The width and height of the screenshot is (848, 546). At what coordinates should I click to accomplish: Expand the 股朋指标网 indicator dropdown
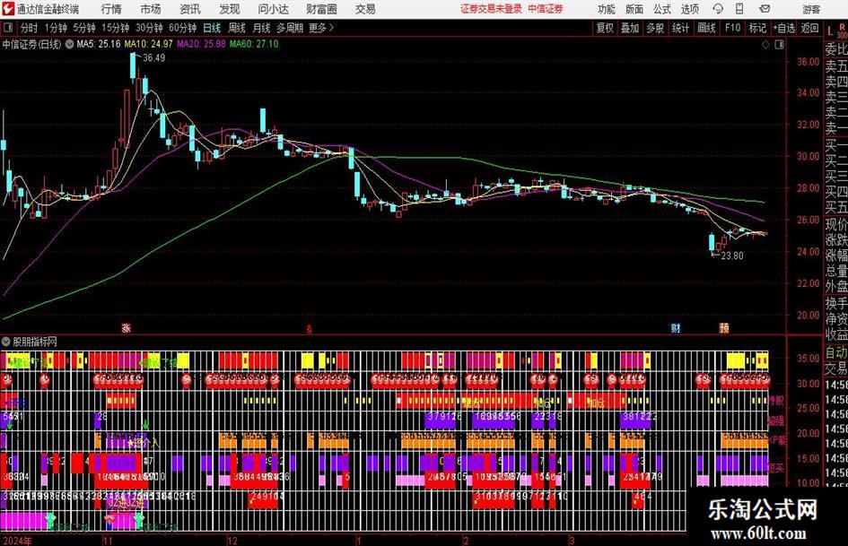pyautogui.click(x=6, y=342)
